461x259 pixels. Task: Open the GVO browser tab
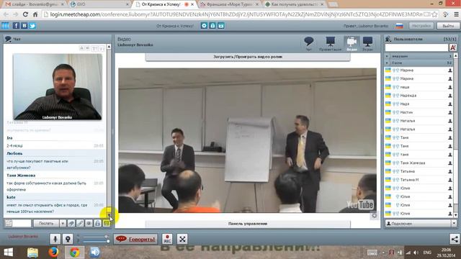(x=99, y=4)
